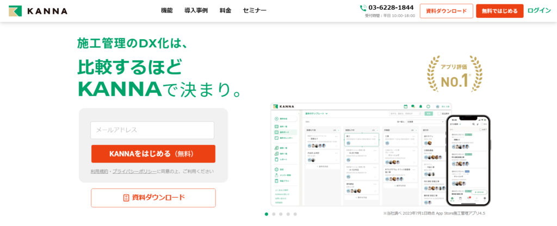
Task: Open the sort order dropdown in the preview
Action: (x=425, y=122)
